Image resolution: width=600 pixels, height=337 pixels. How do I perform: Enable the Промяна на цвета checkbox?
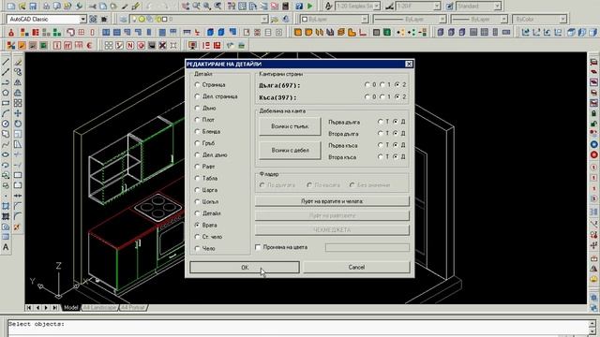[x=258, y=247]
